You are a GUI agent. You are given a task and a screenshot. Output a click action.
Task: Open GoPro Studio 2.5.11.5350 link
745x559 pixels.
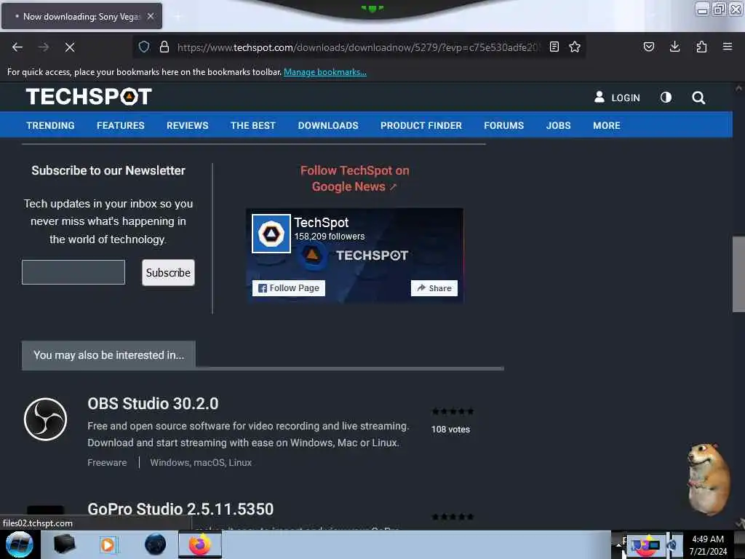[180, 509]
